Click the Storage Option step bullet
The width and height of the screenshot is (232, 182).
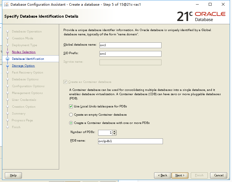click(x=8, y=66)
